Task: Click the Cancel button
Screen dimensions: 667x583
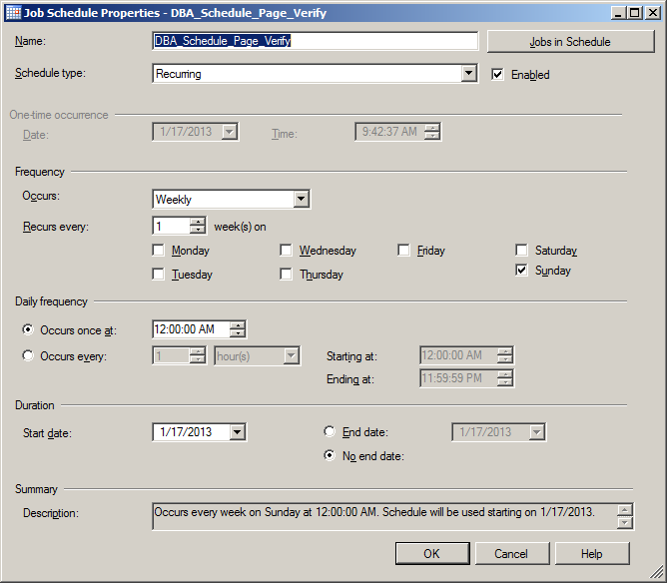Action: [x=510, y=553]
